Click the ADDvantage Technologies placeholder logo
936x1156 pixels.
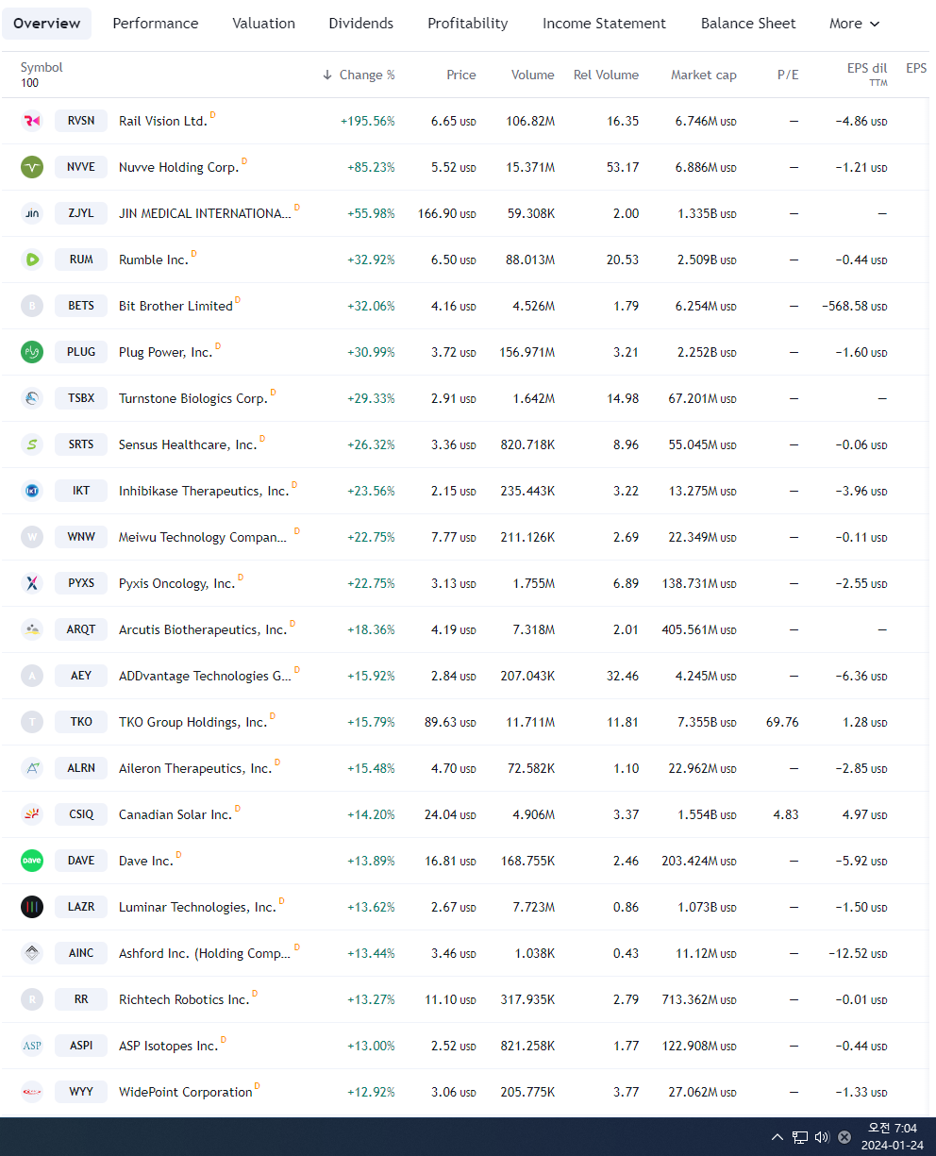pyautogui.click(x=32, y=676)
